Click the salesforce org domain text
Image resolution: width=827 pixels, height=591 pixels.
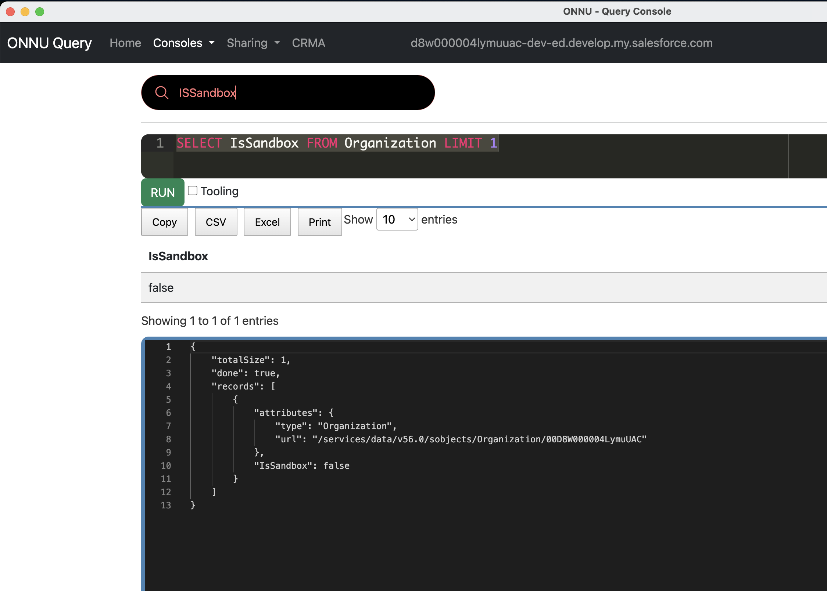561,43
